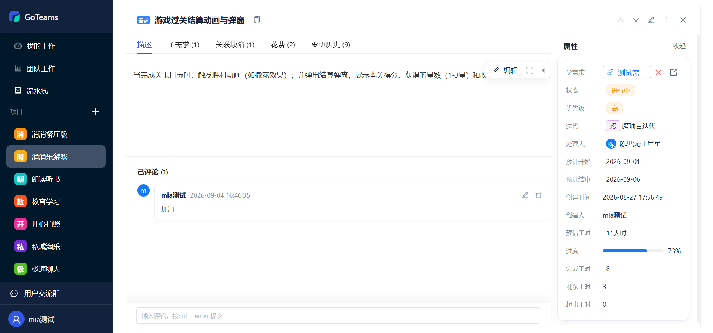
Task: Collapse the description toolbar with left triangle
Action: (543, 70)
